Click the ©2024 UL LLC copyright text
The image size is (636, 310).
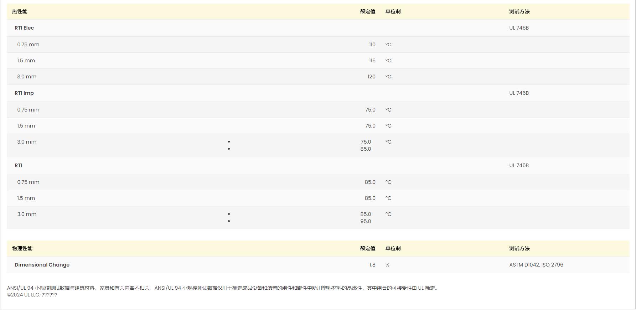(x=32, y=295)
